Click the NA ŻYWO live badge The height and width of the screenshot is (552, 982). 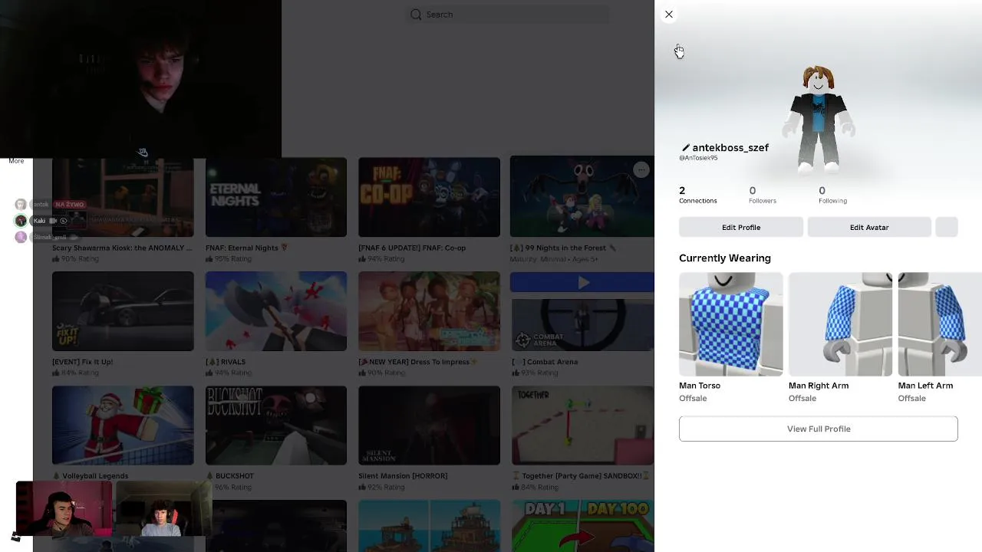point(69,205)
